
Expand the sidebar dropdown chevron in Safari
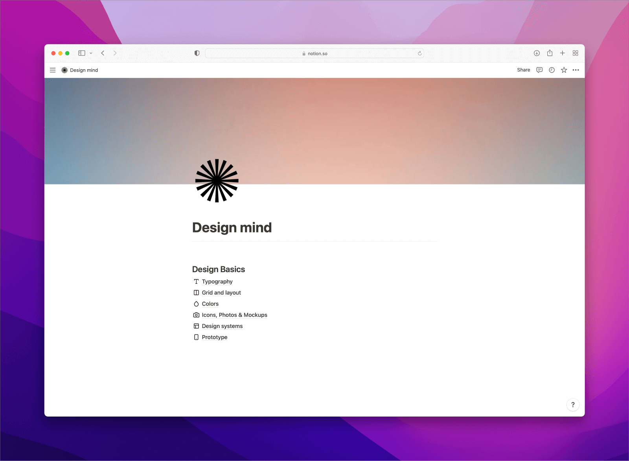91,53
